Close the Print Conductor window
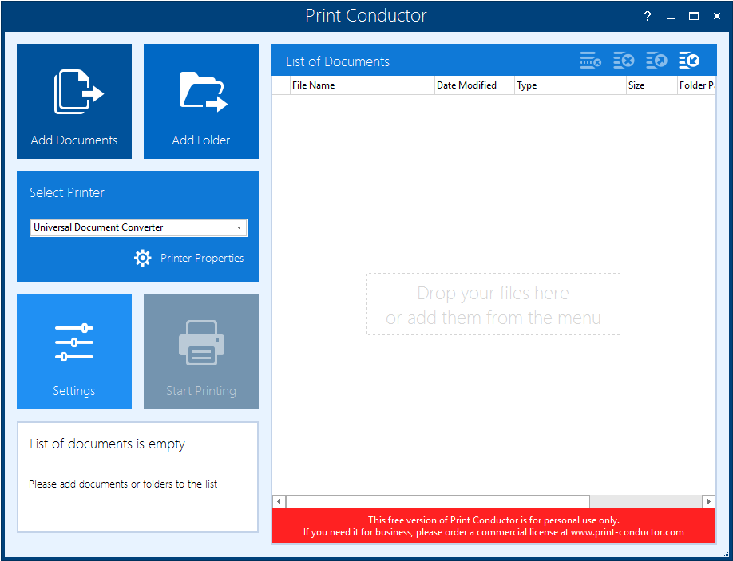This screenshot has width=733, height=561. tap(717, 16)
